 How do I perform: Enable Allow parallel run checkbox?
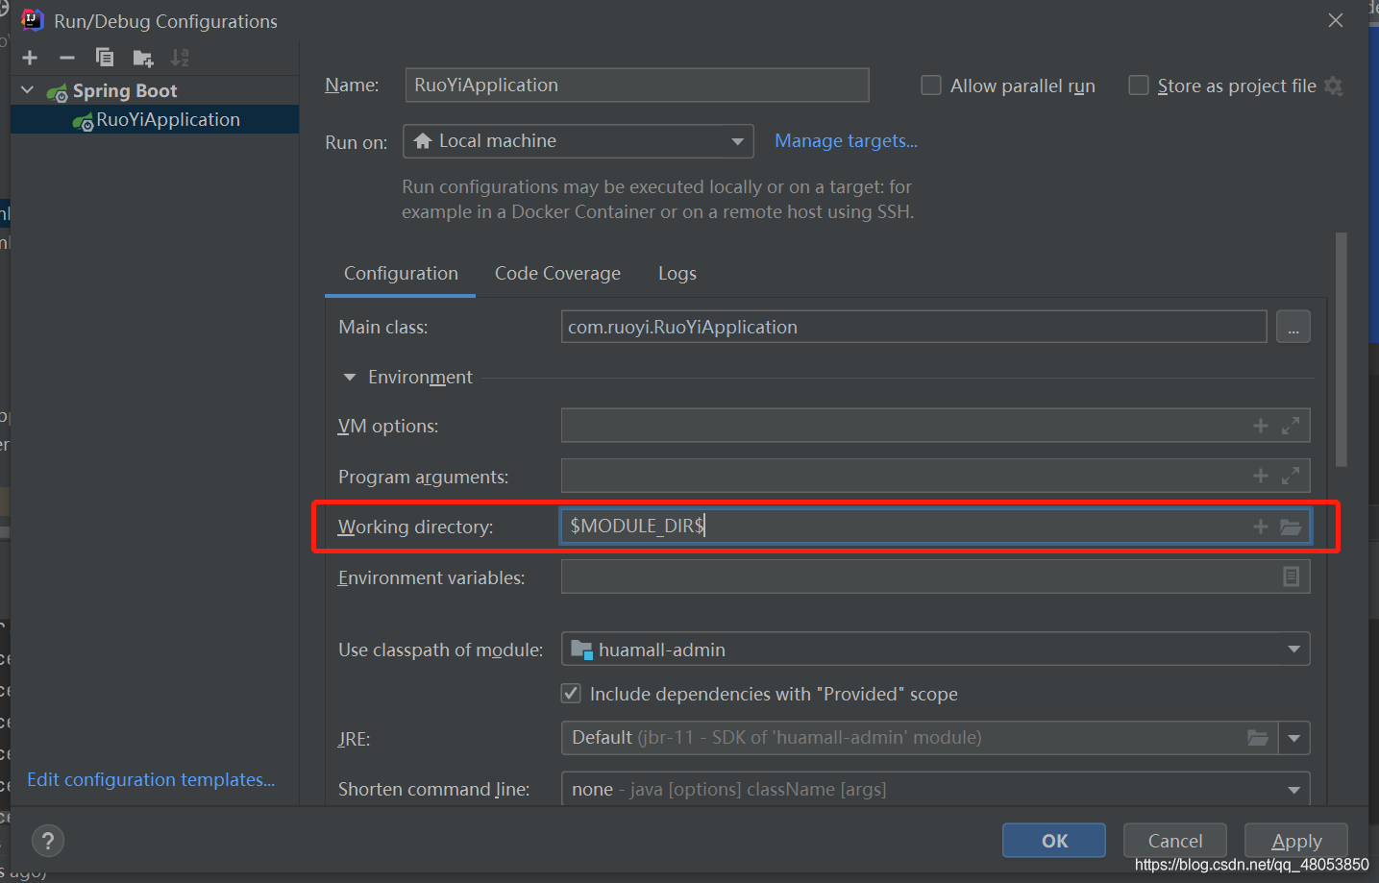pos(930,86)
